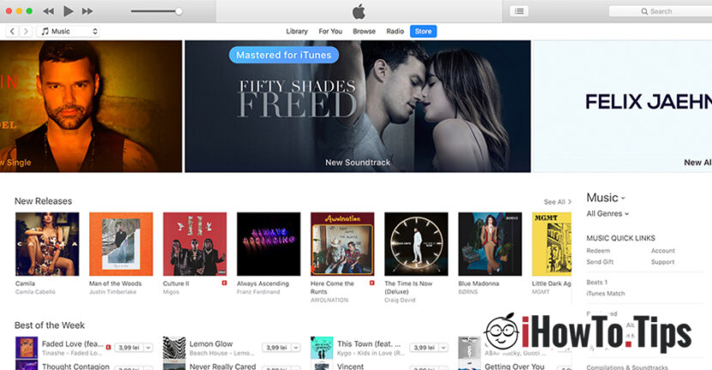Go back with the left arrow button
Viewport: 712px width, 370px height.
point(12,32)
